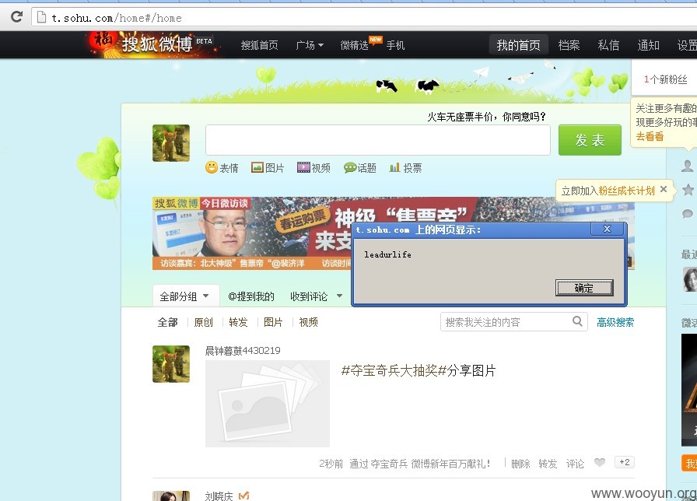The height and width of the screenshot is (501, 697).
Task: Select the 我的首页 tab
Action: coord(518,45)
